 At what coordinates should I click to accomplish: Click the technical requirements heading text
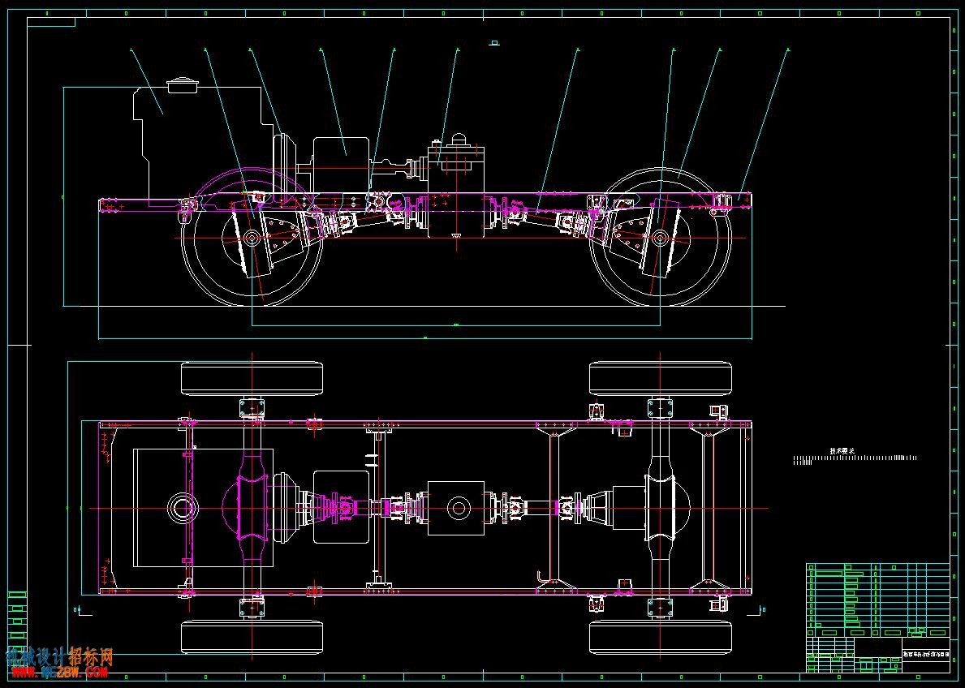842,451
